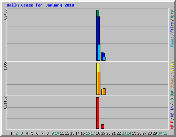176x137 pixels.
Task: Click day 14 on the X-axis
Action: (x=77, y=133)
